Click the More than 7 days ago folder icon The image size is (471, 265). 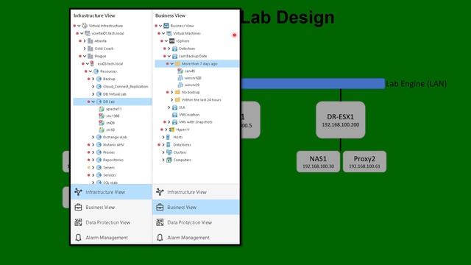click(177, 64)
